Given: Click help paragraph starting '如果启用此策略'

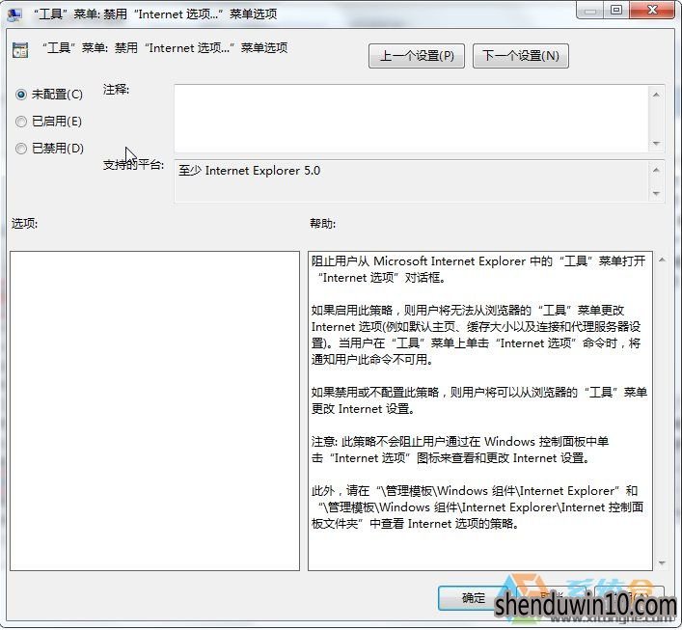Looking at the screenshot, I should 477,335.
